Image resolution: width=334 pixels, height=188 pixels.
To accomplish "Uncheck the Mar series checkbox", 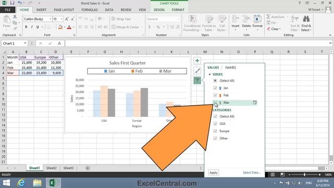I will click(215, 102).
